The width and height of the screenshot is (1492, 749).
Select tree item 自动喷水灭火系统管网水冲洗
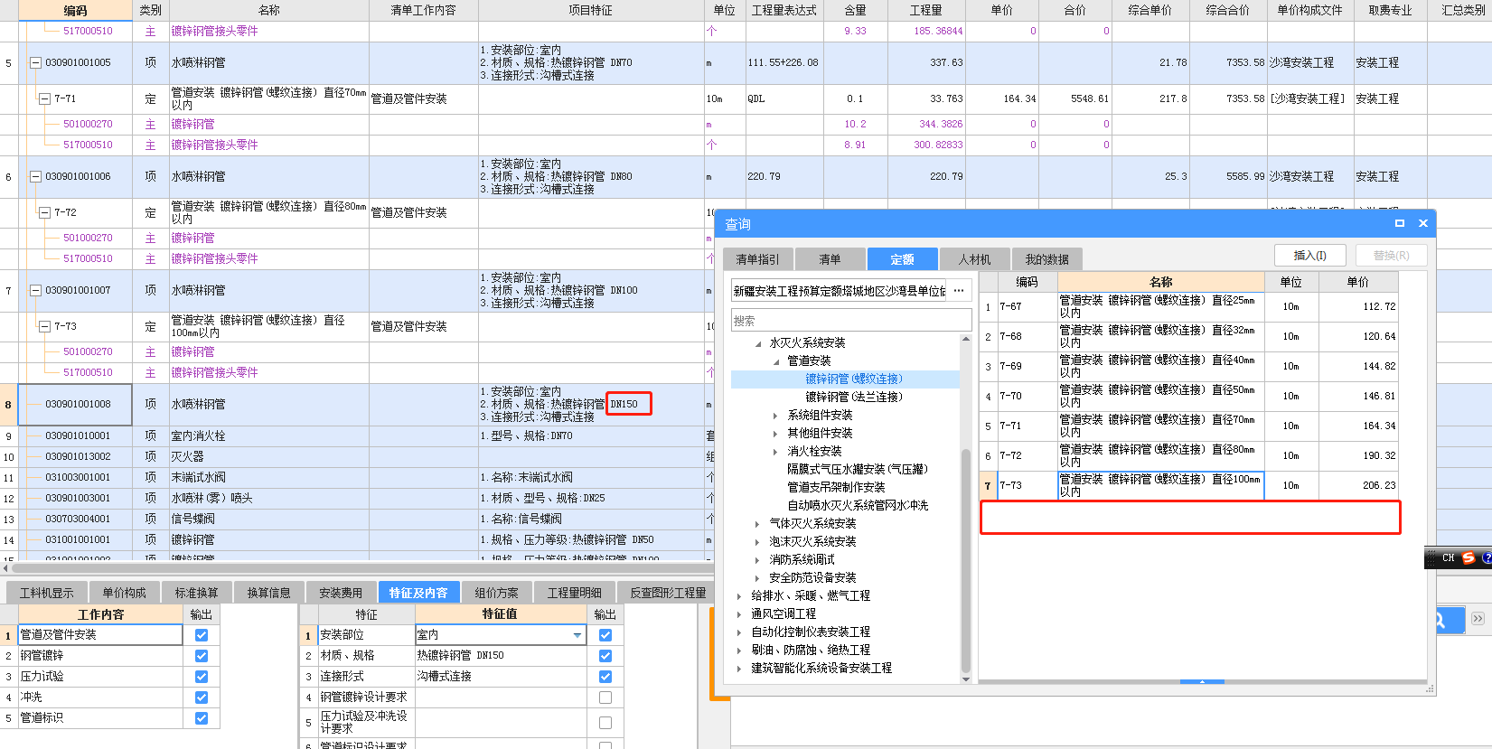(x=858, y=506)
